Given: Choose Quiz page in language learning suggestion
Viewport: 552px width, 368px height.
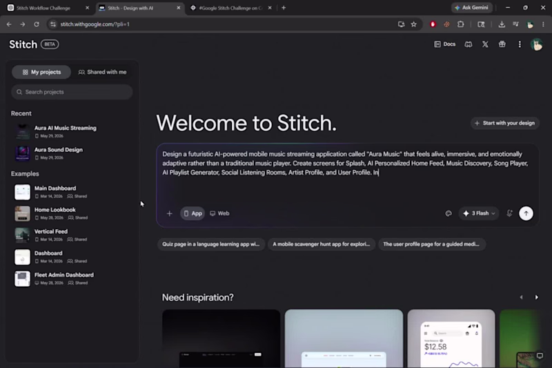Looking at the screenshot, I should tap(211, 244).
